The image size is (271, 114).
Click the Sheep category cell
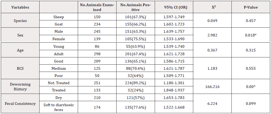pos(59,17)
